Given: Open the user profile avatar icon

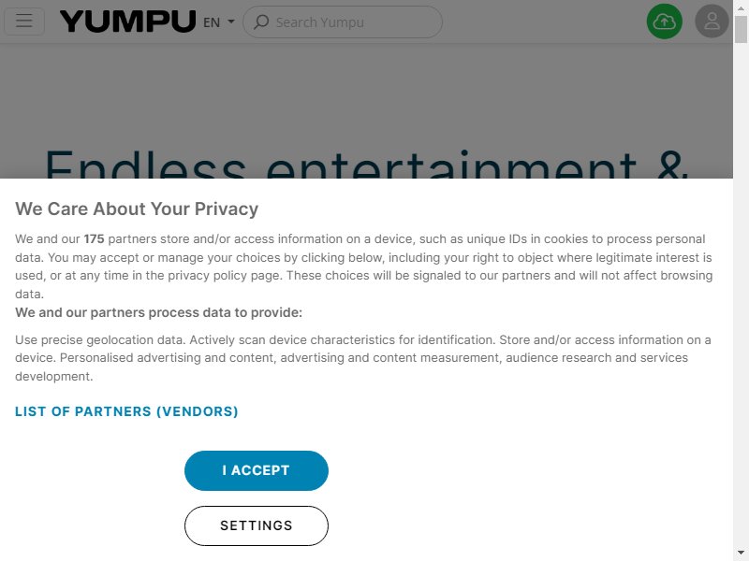Looking at the screenshot, I should (x=712, y=22).
